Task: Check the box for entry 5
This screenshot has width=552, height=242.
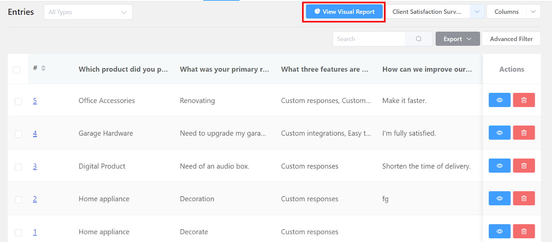Action: pos(18,101)
